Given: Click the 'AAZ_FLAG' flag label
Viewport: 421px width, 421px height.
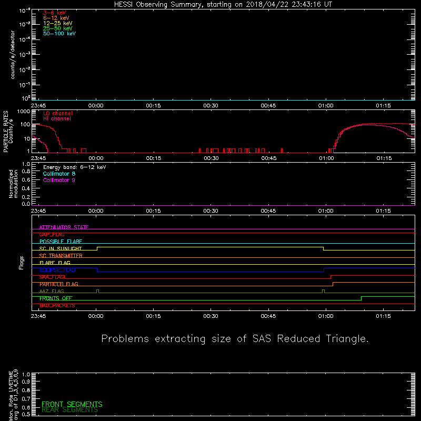Looking at the screenshot, I should pyautogui.click(x=52, y=292).
